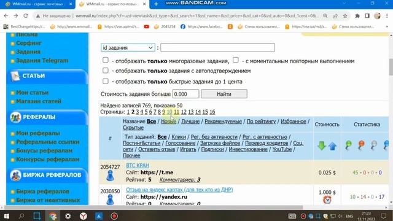Click the browser back arrow

(x=6, y=16)
